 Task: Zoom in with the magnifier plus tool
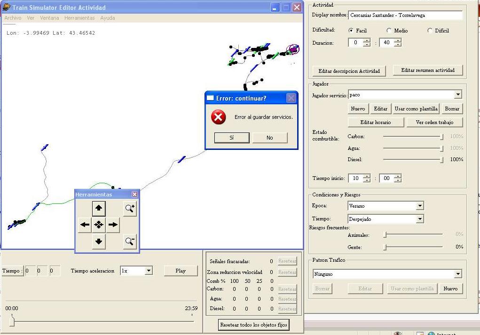coord(130,208)
